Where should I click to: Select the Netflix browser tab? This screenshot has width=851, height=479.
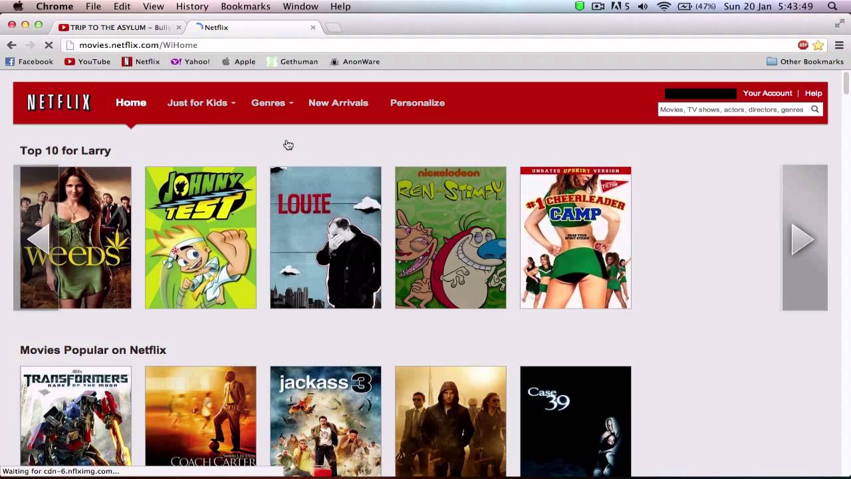[253, 27]
